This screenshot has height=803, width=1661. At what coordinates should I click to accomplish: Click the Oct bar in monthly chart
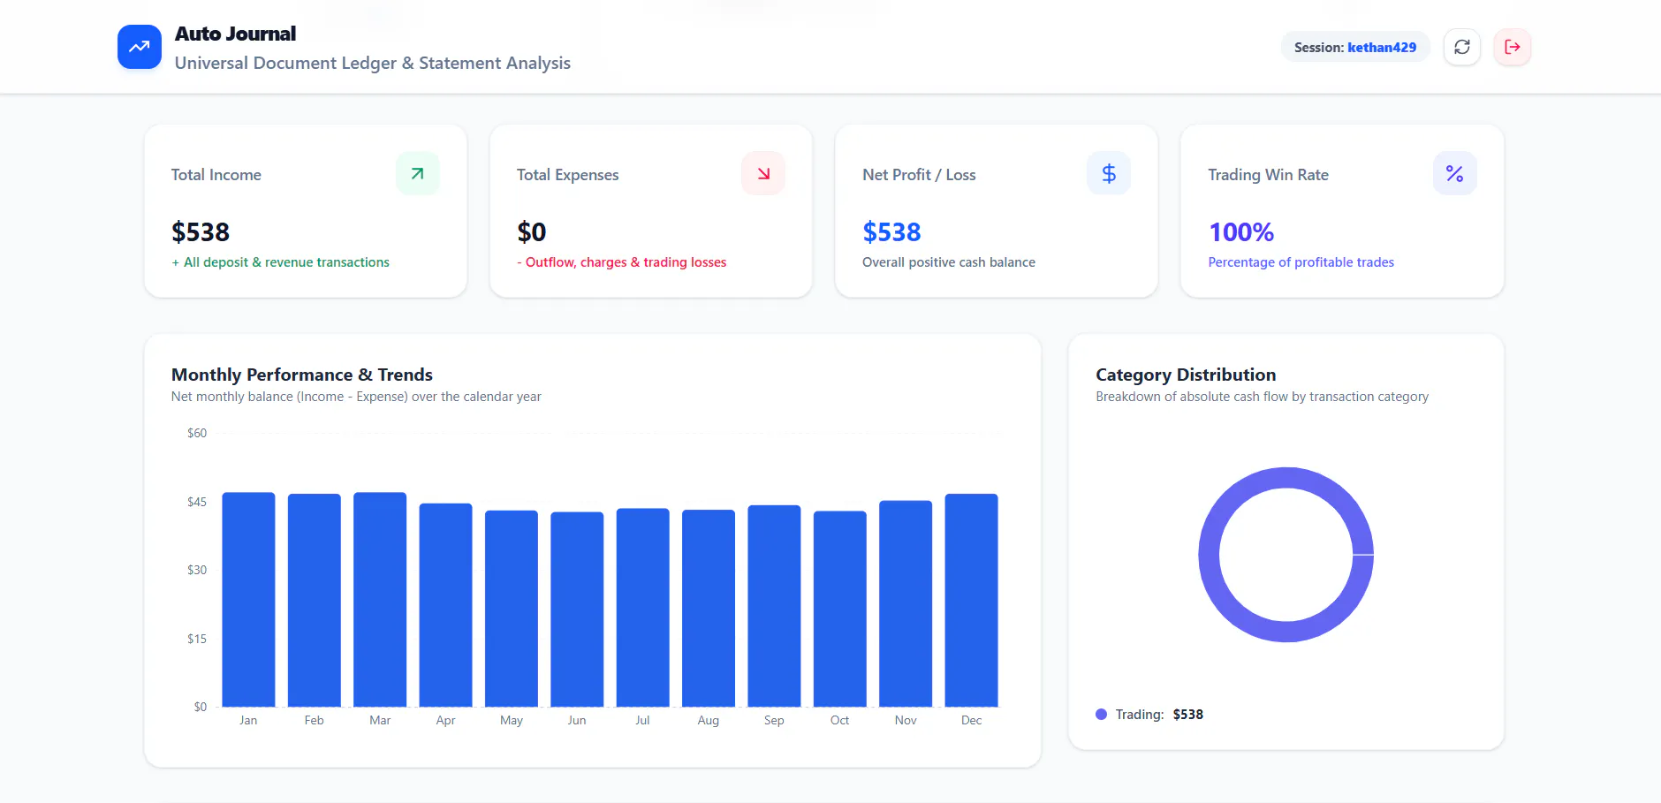[840, 609]
